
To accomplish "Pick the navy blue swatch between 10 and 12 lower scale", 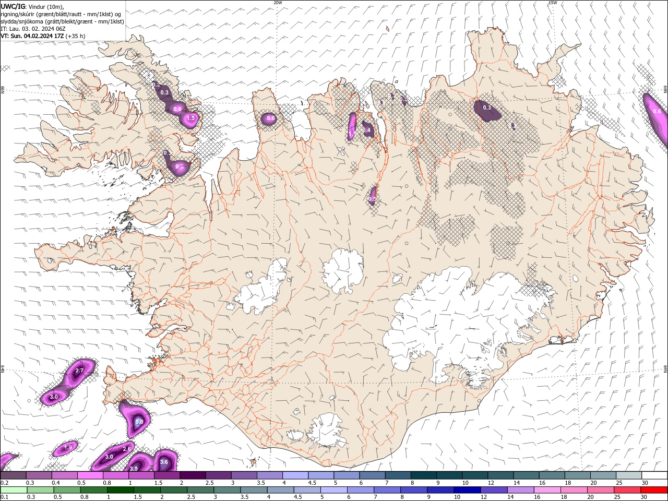I will click(466, 490).
